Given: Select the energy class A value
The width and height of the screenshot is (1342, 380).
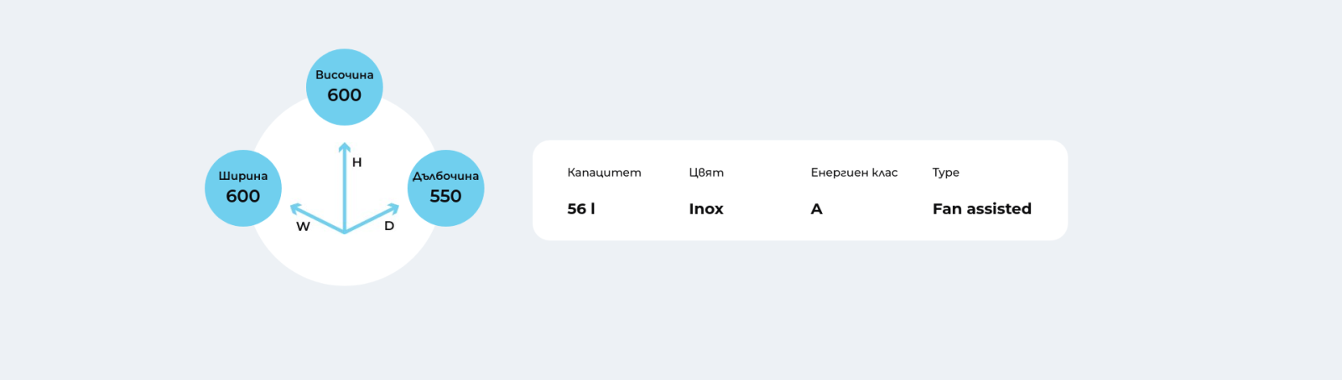Looking at the screenshot, I should [x=817, y=208].
